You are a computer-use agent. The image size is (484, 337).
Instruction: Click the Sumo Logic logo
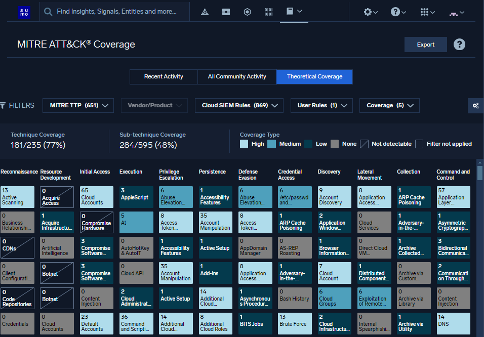(24, 12)
